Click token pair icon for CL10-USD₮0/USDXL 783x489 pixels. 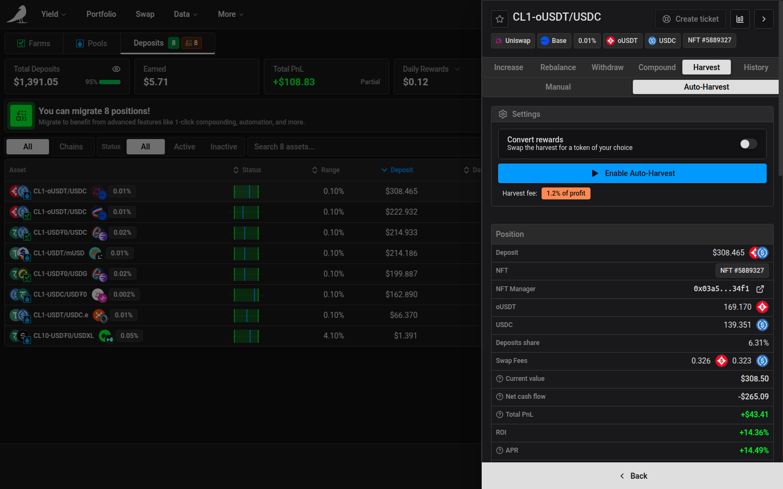point(20,336)
